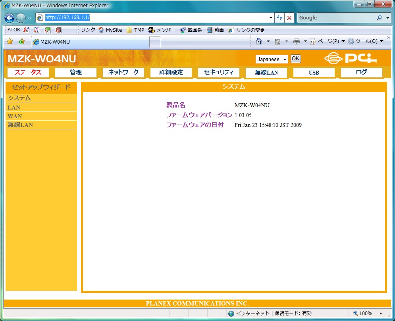Click the Print icon
Screen dimensions: 395x321
[297, 41]
